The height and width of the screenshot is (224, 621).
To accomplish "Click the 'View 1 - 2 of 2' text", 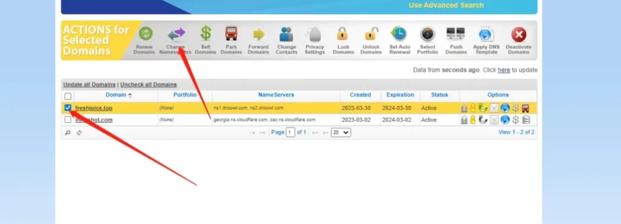I will 517,133.
